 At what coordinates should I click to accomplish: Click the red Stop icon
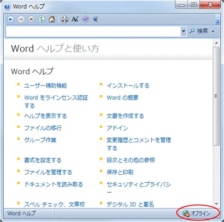pyautogui.click(x=31, y=19)
